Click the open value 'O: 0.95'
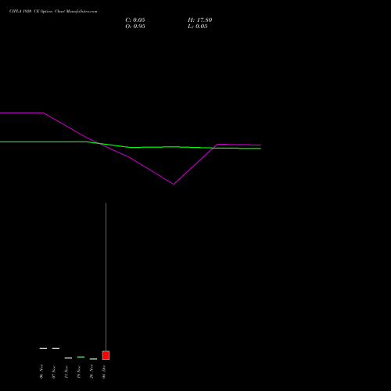 coord(135,27)
